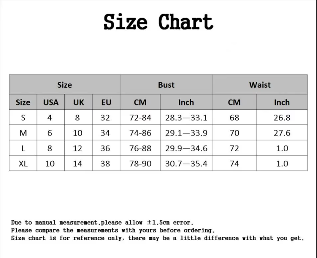Screen dimensions: 317x258
Task: Click the bust 72-84 cm cell
Action: (x=140, y=117)
